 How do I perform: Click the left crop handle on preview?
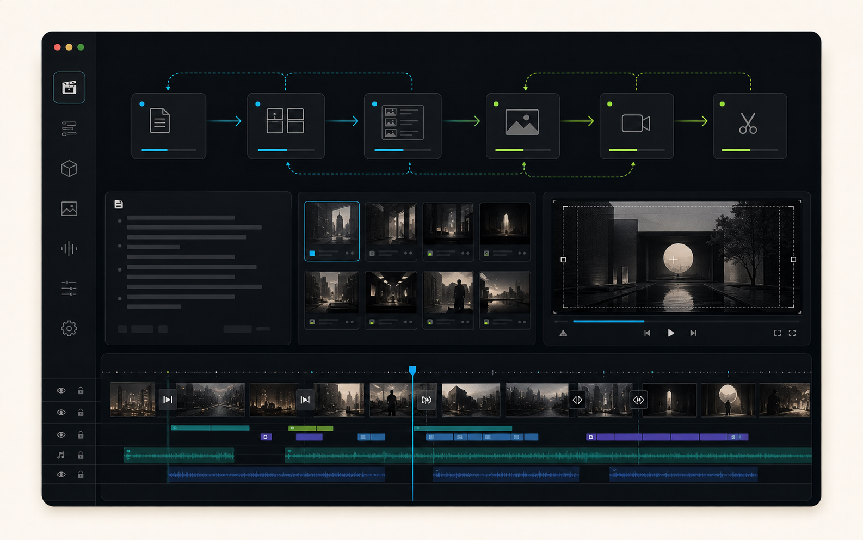(563, 260)
